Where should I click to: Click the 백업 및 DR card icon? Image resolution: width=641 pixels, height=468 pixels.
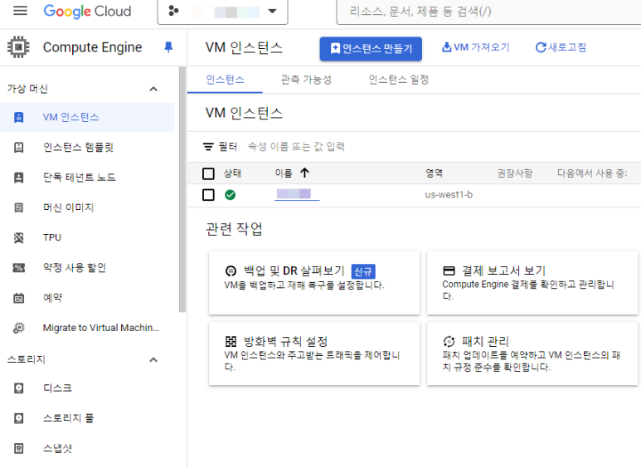click(231, 271)
